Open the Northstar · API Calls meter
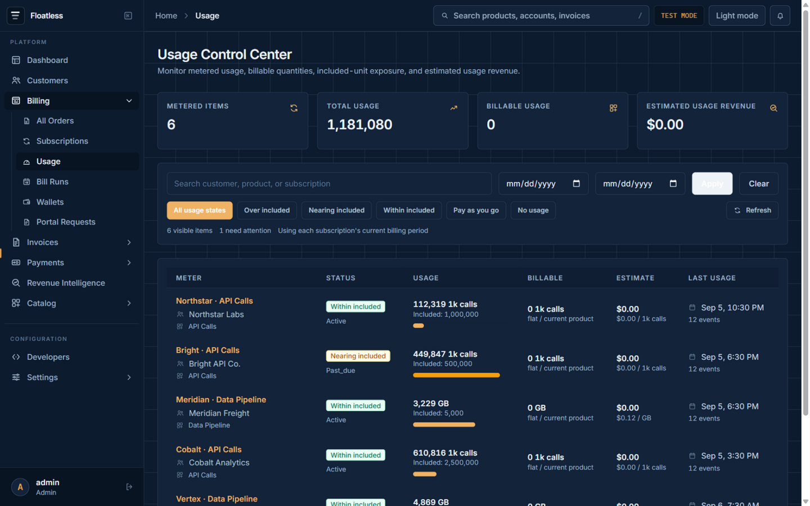 pos(214,301)
